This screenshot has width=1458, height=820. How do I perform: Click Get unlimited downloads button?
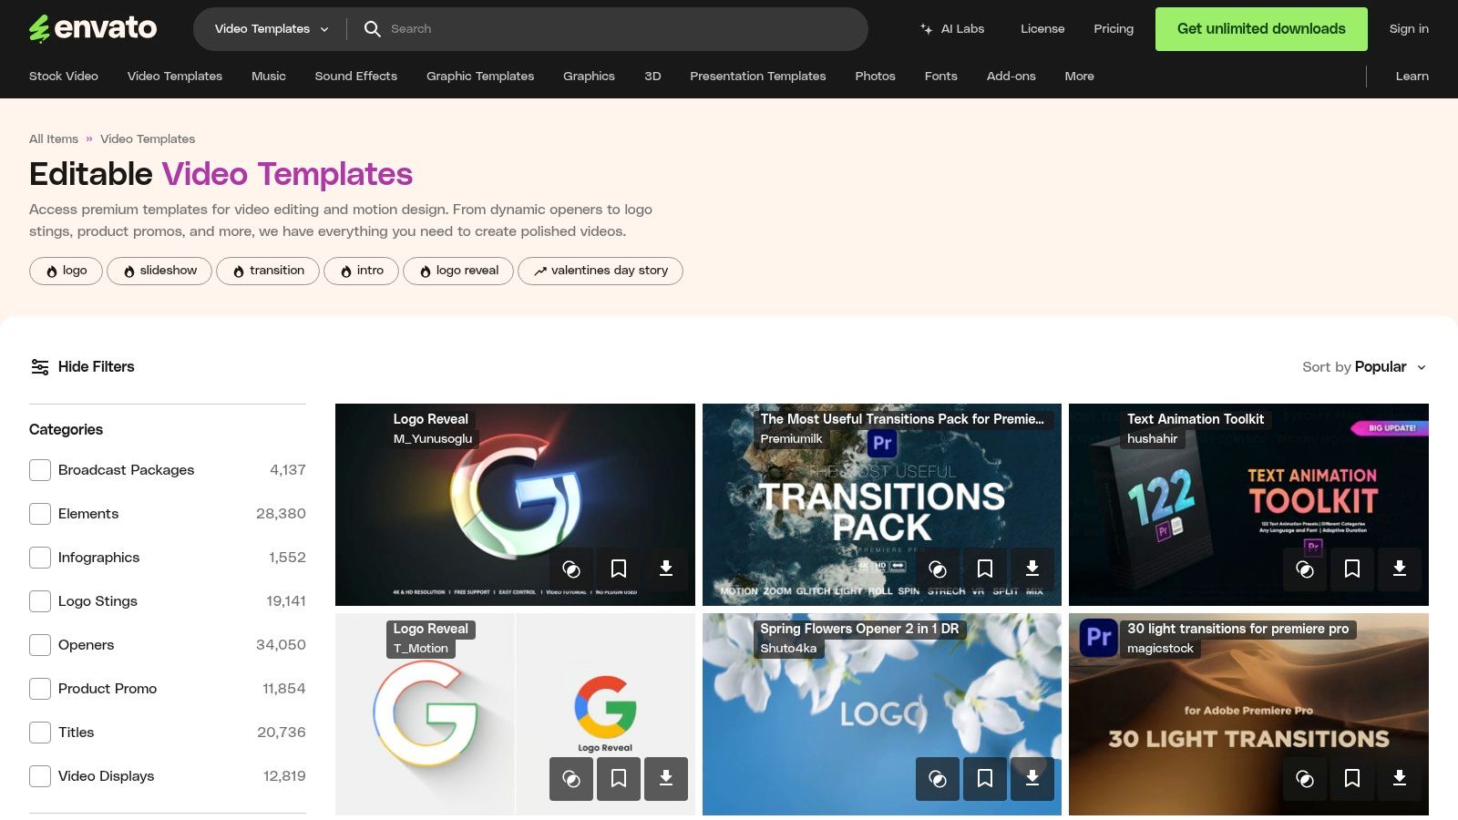pos(1261,29)
